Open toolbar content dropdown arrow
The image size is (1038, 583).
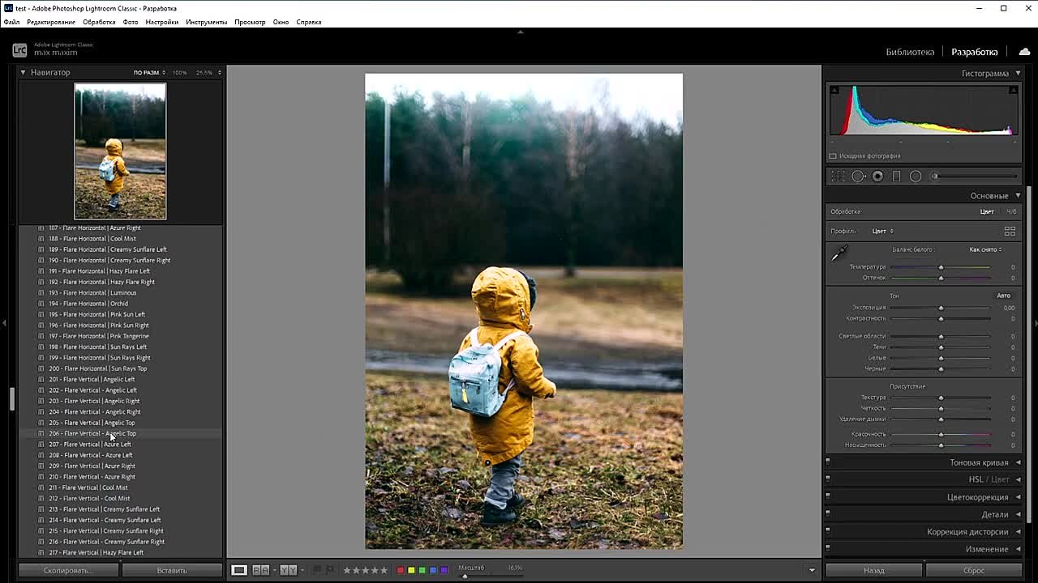coord(812,570)
